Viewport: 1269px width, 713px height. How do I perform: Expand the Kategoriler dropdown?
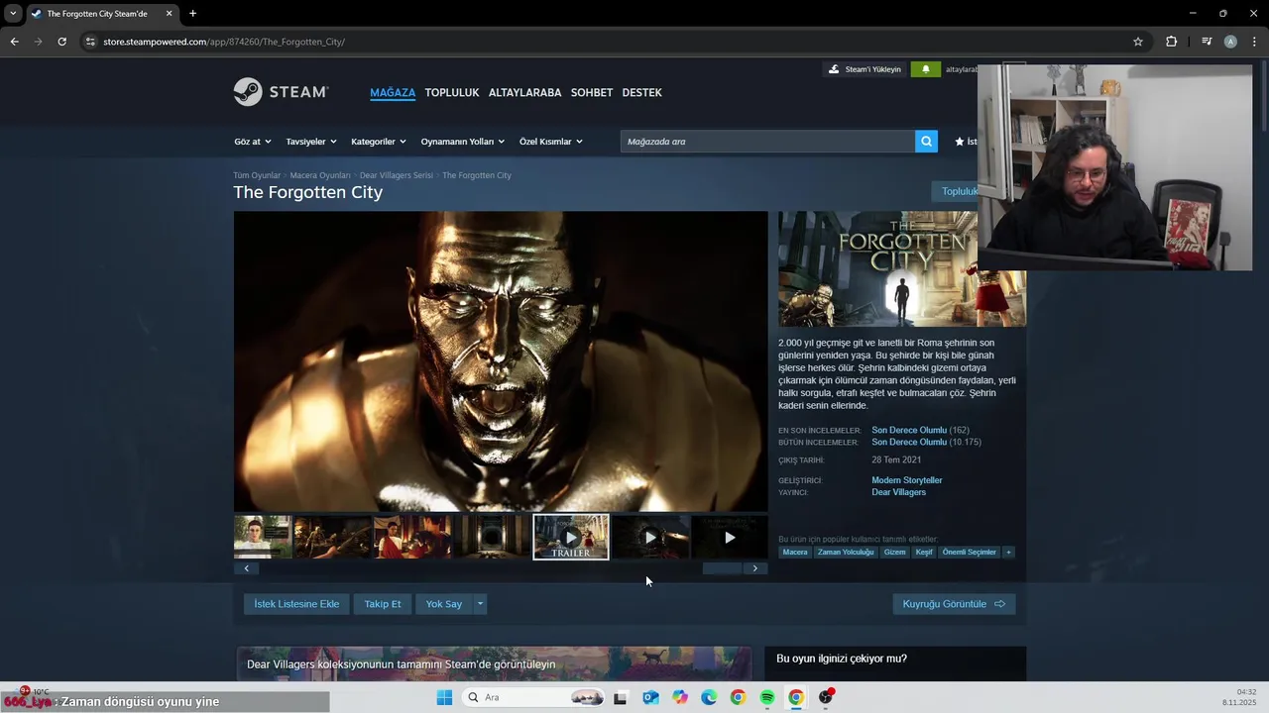click(x=379, y=142)
